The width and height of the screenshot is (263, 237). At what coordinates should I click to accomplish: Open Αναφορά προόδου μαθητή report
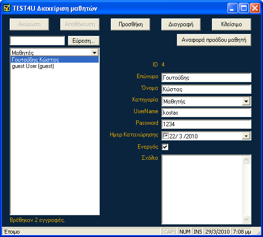214,40
